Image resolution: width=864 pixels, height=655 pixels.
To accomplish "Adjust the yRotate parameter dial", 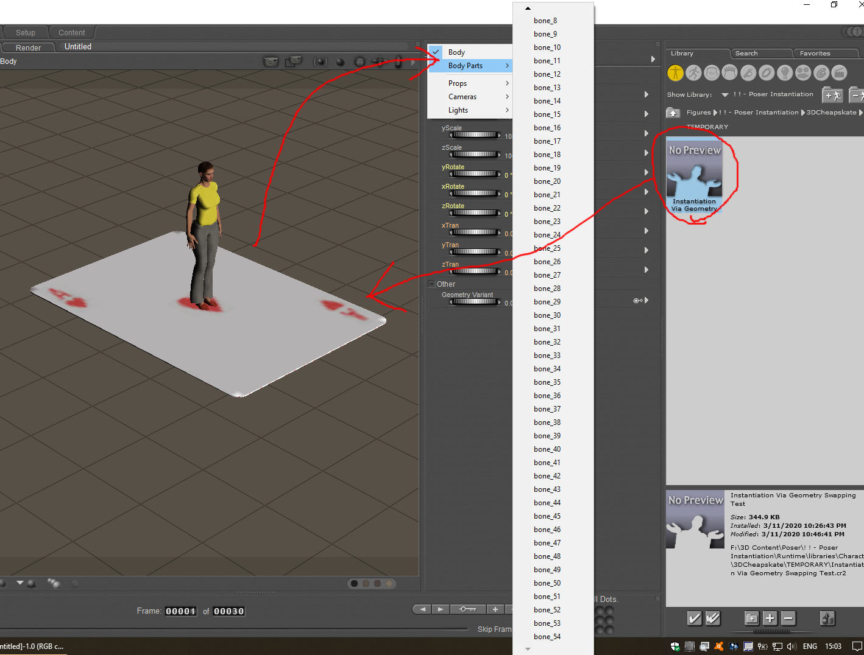I will 475,174.
